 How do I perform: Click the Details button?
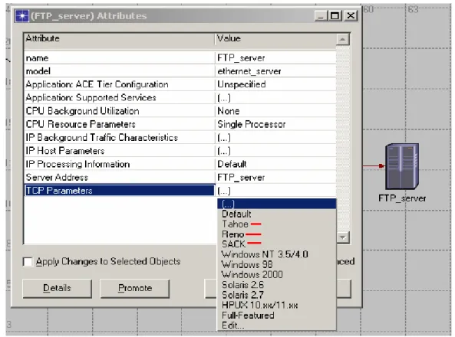click(x=58, y=288)
